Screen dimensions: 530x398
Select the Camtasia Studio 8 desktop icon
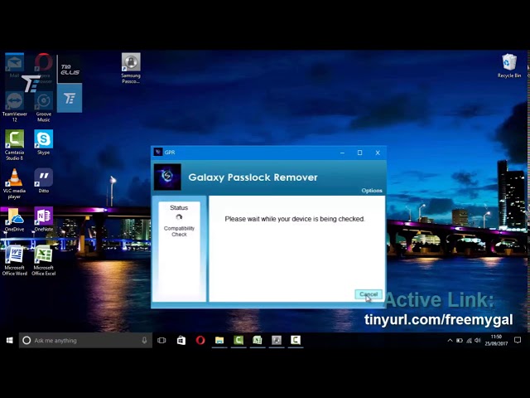(14, 145)
